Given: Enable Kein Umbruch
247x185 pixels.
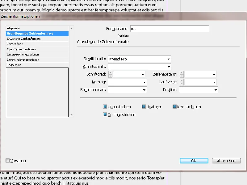Looking at the screenshot, I should pyautogui.click(x=175, y=106).
